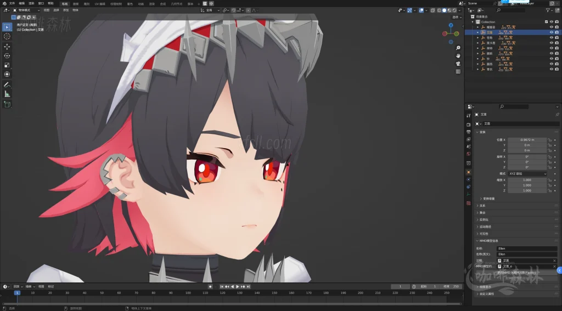The height and width of the screenshot is (311, 562).
Task: Open the World properties tab
Action: click(x=469, y=154)
